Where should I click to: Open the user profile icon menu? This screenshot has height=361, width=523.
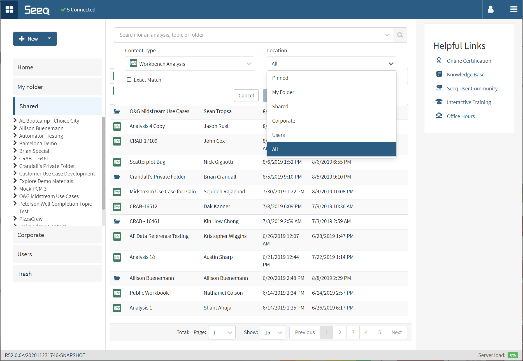click(x=491, y=10)
